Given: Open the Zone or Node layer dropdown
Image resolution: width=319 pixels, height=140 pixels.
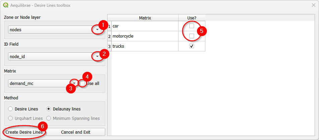Looking at the screenshot, I should tap(97, 30).
